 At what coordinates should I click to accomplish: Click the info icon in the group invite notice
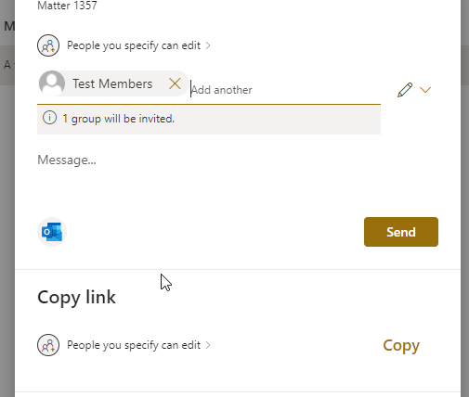point(49,118)
